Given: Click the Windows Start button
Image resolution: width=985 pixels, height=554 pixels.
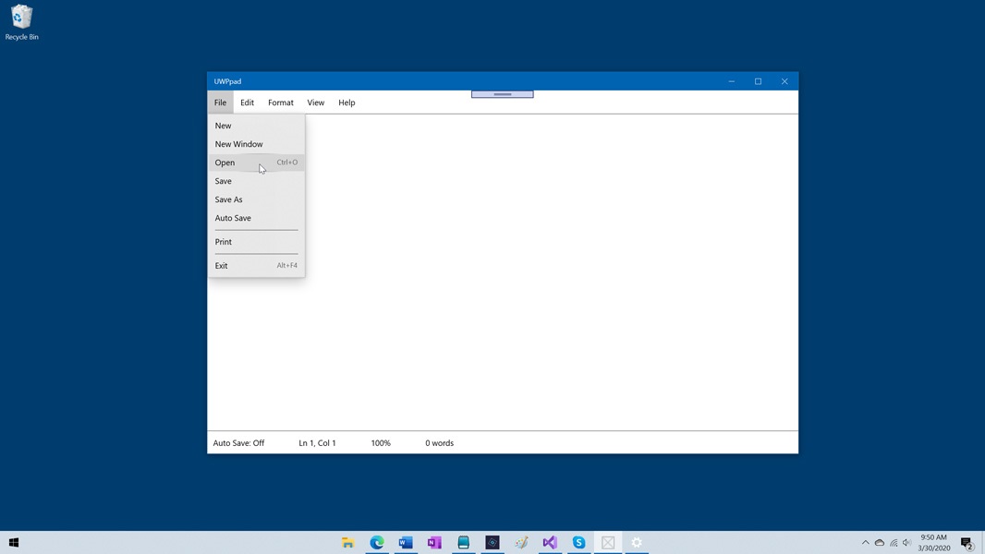Looking at the screenshot, I should click(14, 543).
